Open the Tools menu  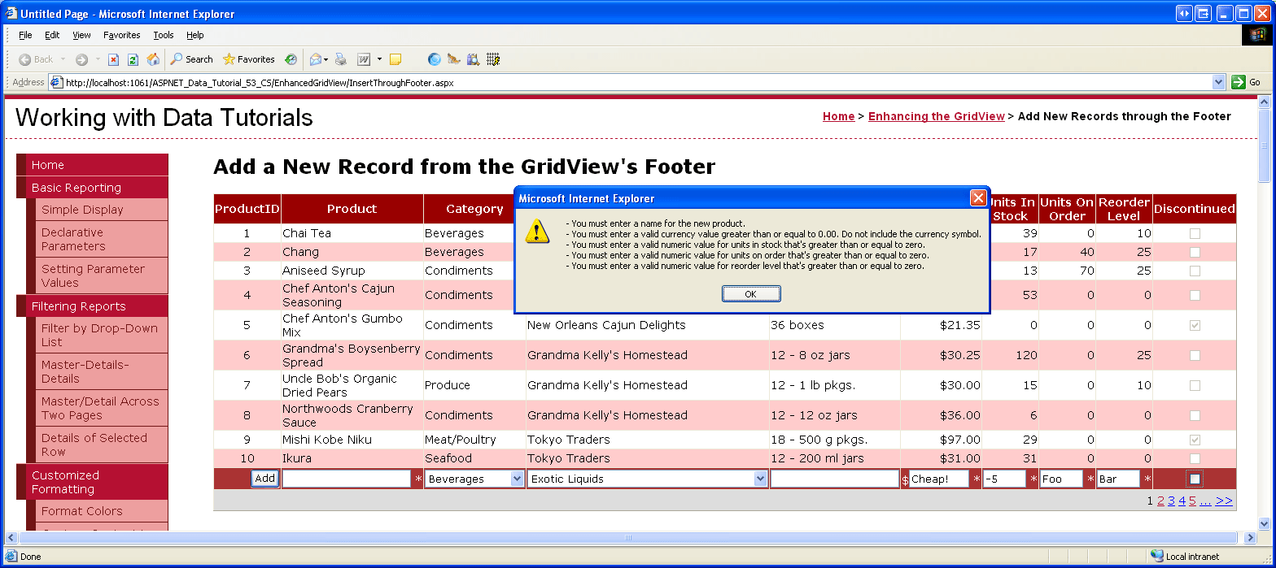tap(164, 35)
